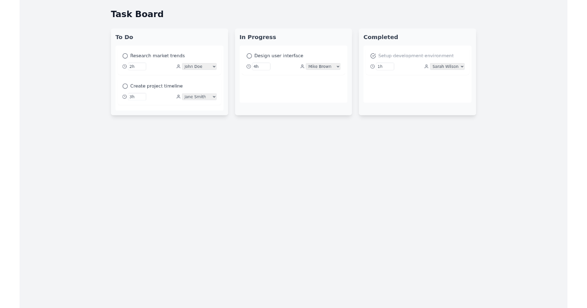The height and width of the screenshot is (308, 587).
Task: Click the clock icon under Create project timeline
Action: (124, 97)
